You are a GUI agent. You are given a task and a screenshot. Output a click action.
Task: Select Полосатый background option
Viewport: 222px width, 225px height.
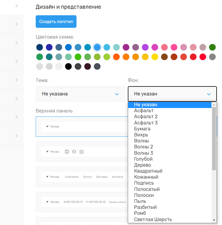[x=169, y=189]
